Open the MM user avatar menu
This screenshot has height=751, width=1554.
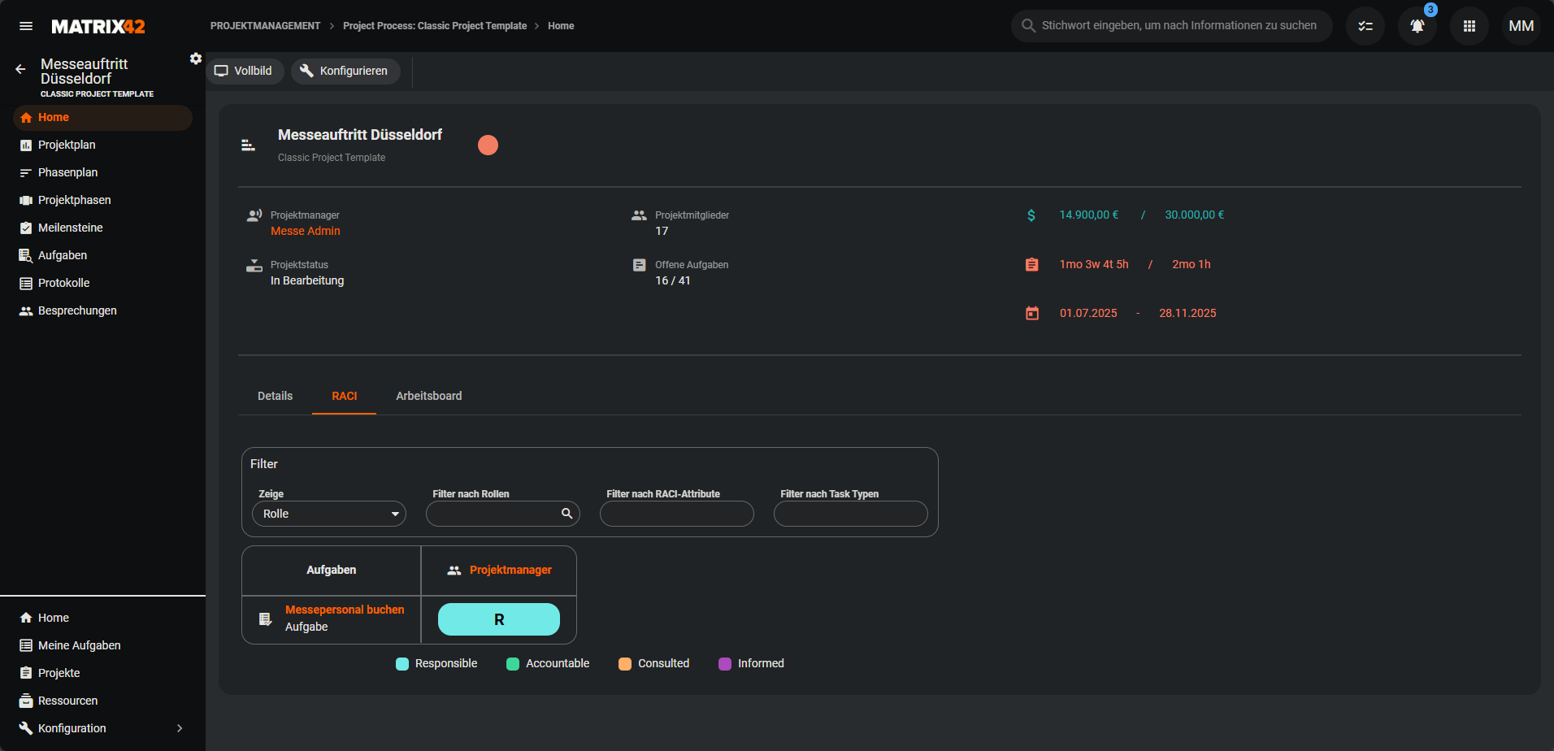[1521, 26]
